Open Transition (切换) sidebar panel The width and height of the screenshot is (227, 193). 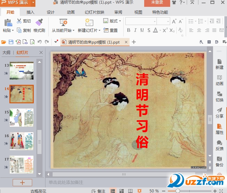click(x=219, y=96)
